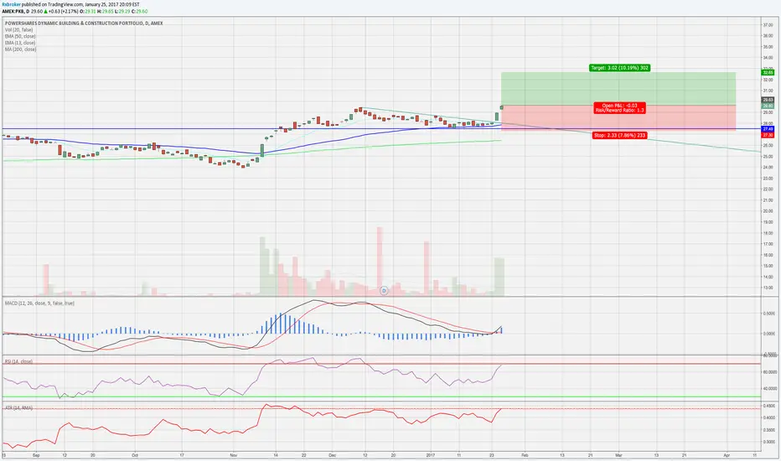Click the Feb label on the date axis

coord(525,455)
